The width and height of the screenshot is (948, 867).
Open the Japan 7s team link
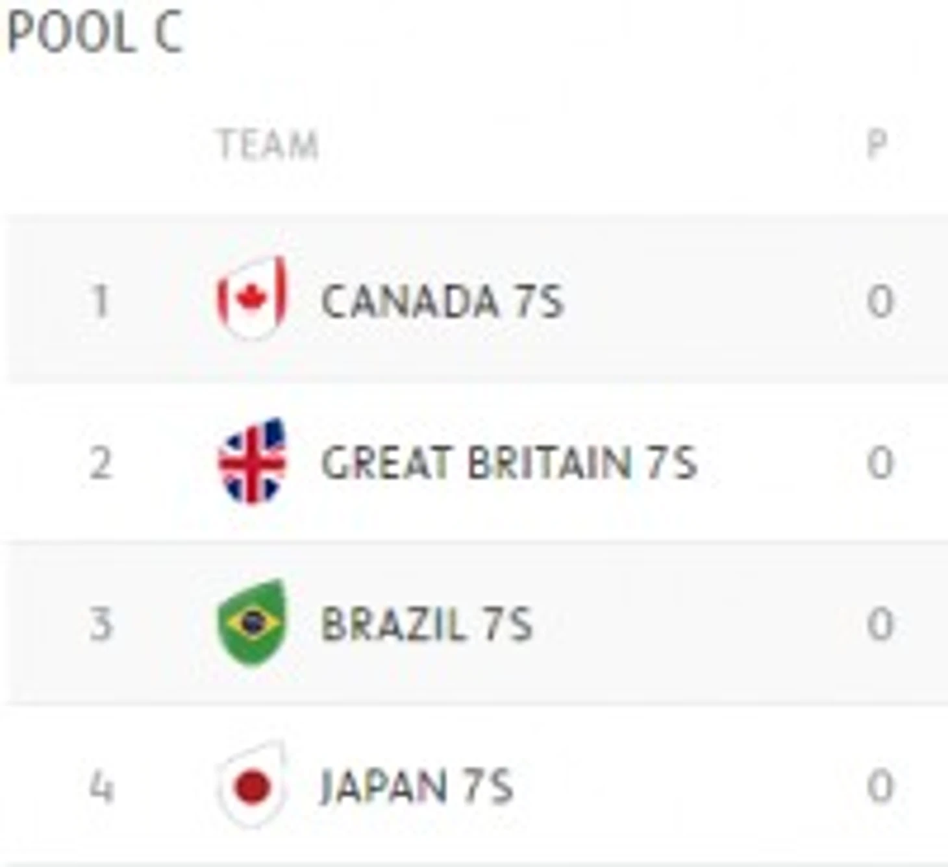point(416,787)
